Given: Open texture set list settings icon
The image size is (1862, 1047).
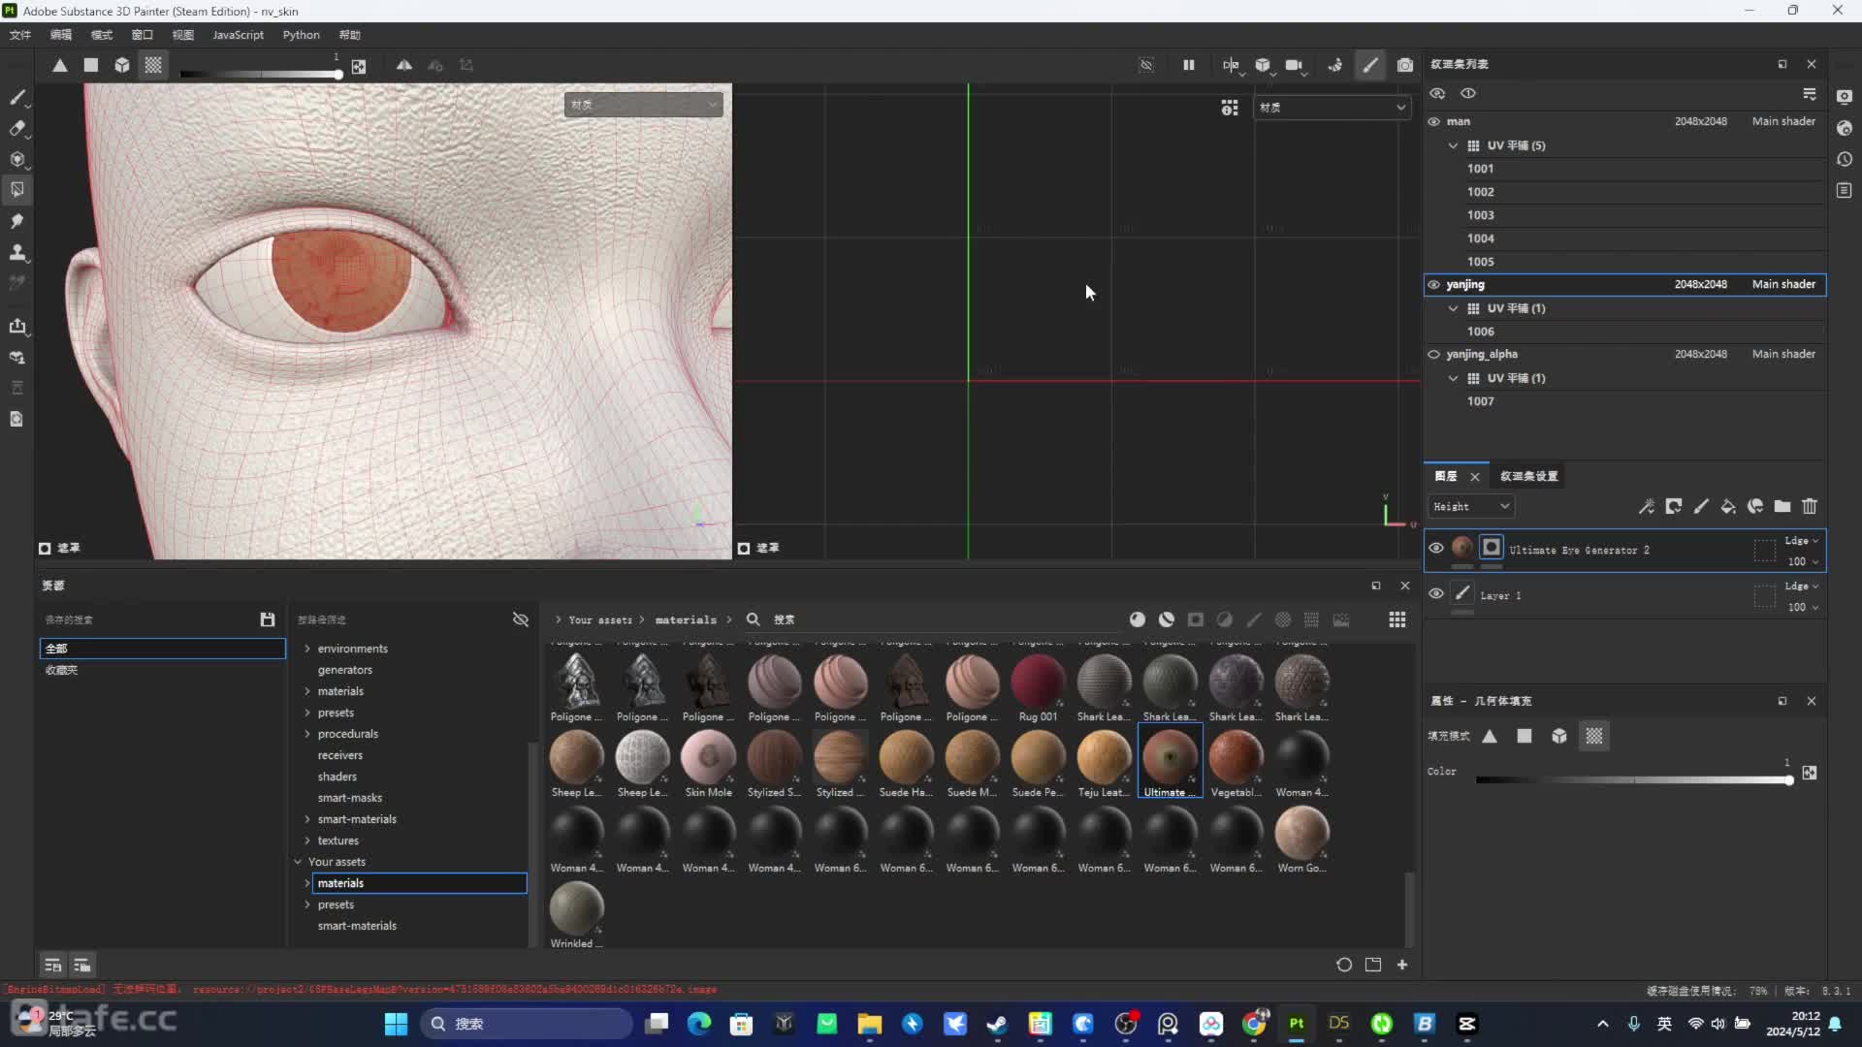Looking at the screenshot, I should pos(1809,93).
